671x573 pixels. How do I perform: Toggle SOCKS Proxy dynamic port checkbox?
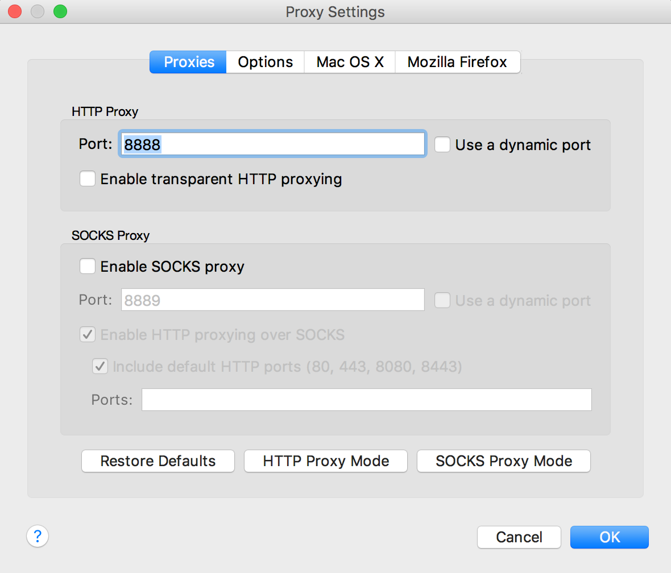(x=442, y=300)
